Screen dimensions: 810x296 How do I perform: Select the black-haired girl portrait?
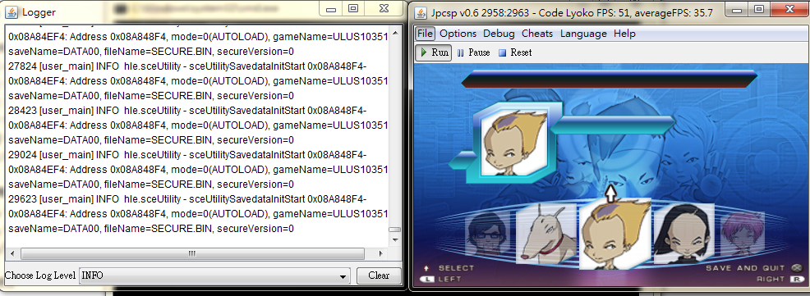click(684, 233)
